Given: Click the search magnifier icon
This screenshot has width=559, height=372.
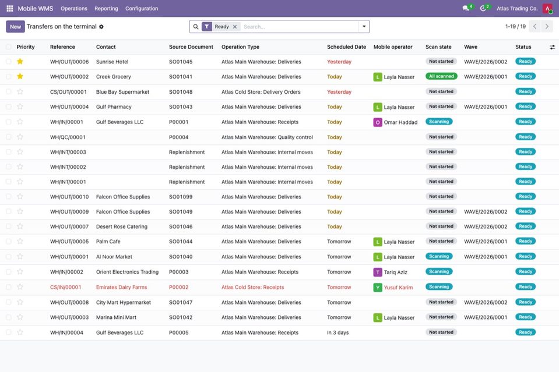Looking at the screenshot, I should tap(196, 27).
